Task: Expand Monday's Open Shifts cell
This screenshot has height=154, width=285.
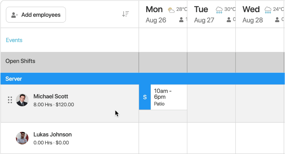Action: coord(163,62)
